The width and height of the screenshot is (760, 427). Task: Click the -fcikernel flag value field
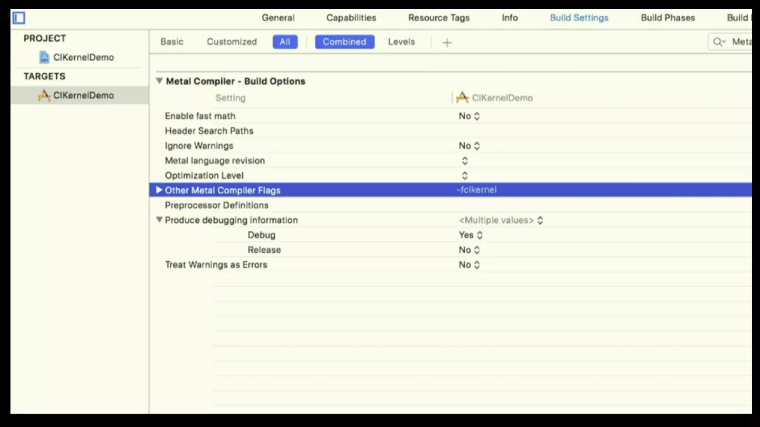pos(476,190)
